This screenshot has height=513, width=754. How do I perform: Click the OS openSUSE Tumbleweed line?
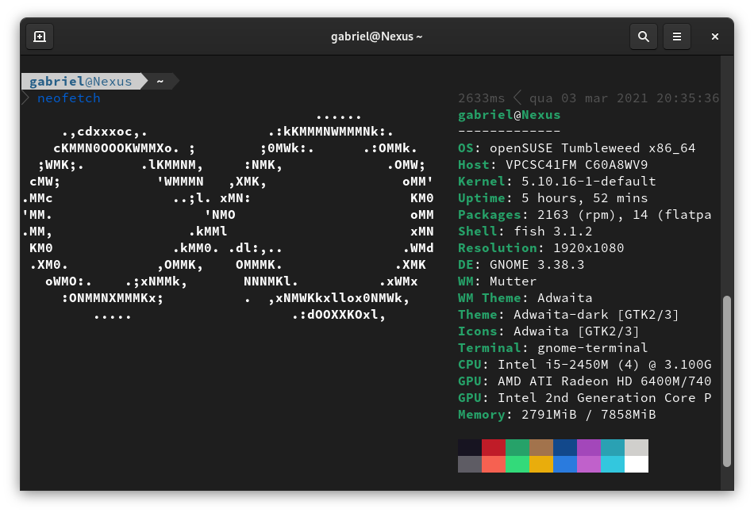(576, 148)
